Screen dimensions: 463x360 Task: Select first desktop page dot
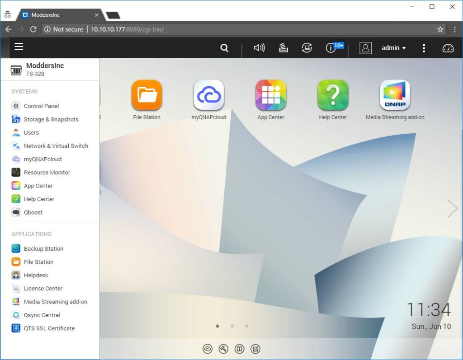click(x=217, y=326)
